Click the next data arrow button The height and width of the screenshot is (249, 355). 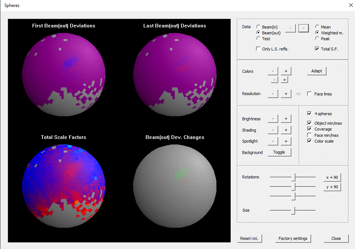[x=303, y=29]
